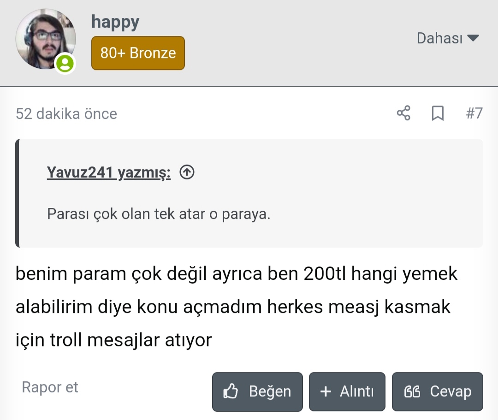Bookmark this post with the bookmark icon
The width and height of the screenshot is (498, 420).
[x=438, y=113]
